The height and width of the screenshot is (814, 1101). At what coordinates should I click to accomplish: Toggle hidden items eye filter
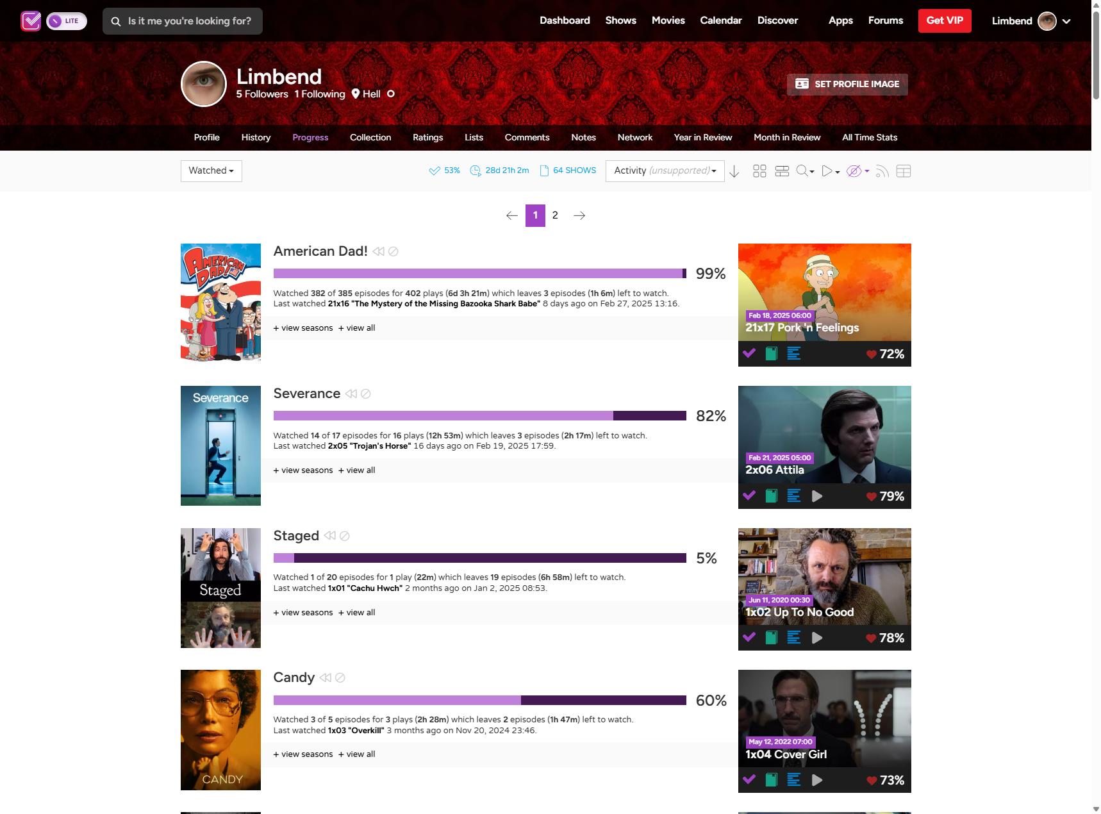click(x=854, y=171)
